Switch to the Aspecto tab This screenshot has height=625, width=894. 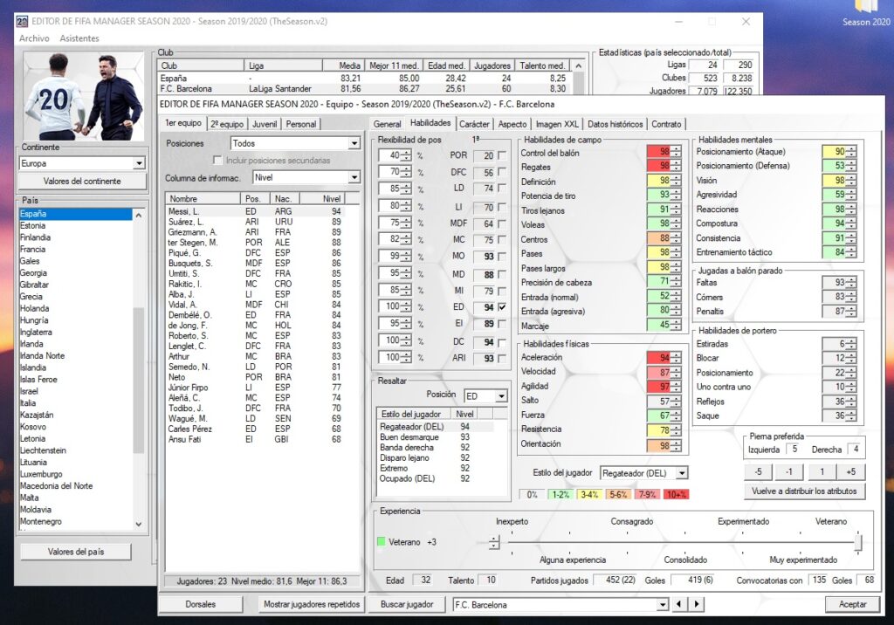click(512, 124)
